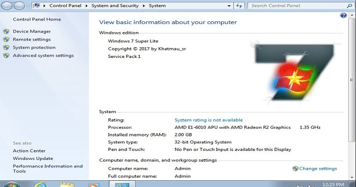Click the Windows 7 logo image
The width and height of the screenshot is (356, 187).
[x=295, y=72]
